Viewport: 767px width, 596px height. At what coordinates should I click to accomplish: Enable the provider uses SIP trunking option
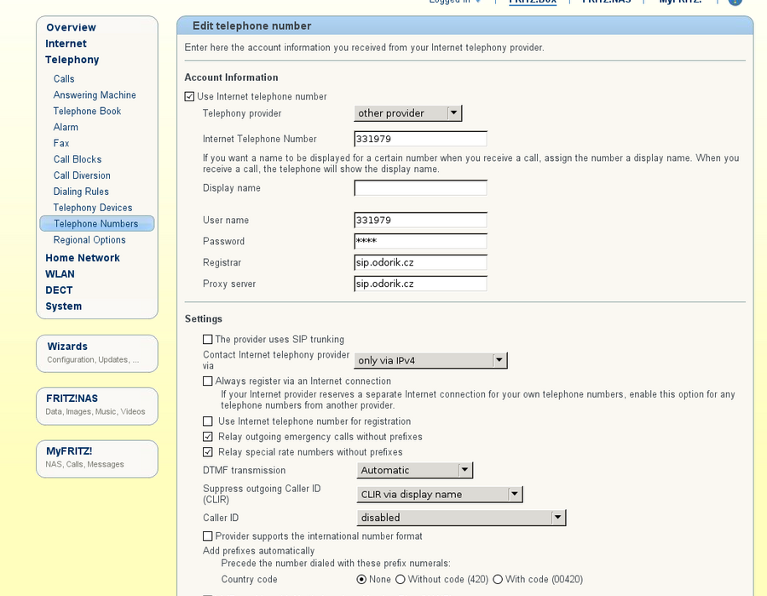(x=207, y=339)
